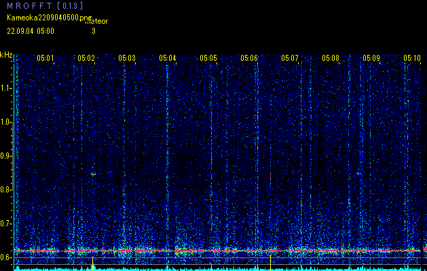Click the meteor count value 3
The height and width of the screenshot is (271, 427).
94,31
